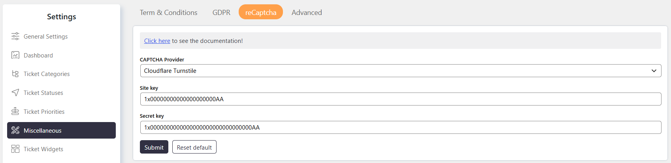Focus the Site key input field

point(401,99)
